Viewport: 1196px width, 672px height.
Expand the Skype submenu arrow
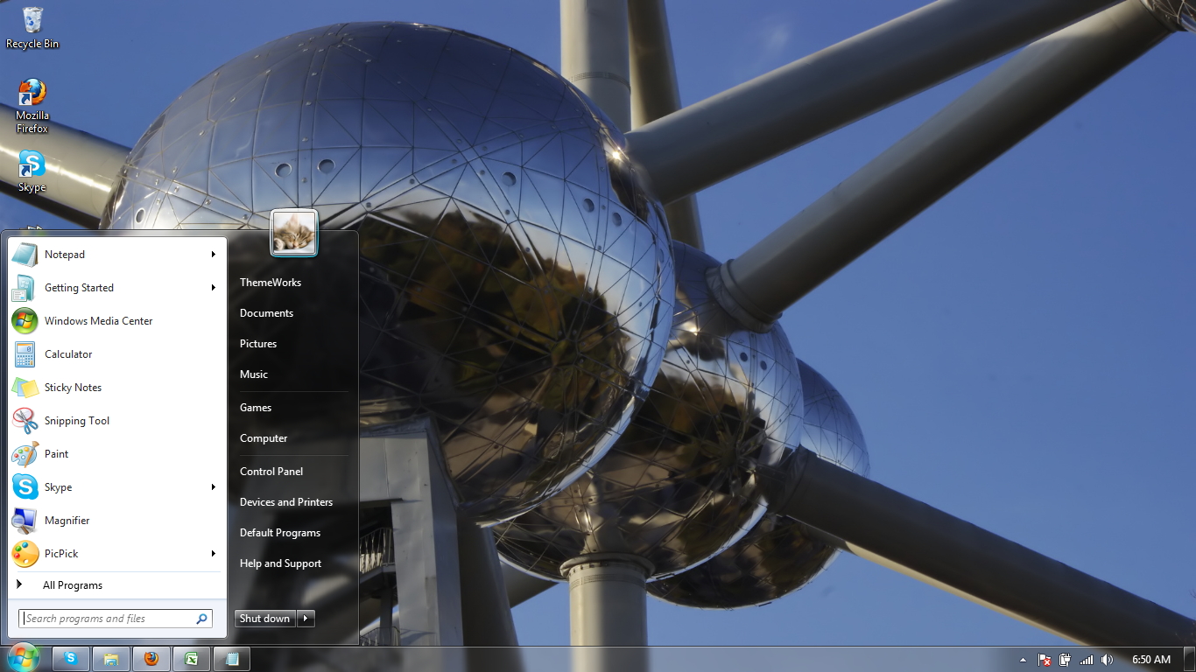click(214, 487)
